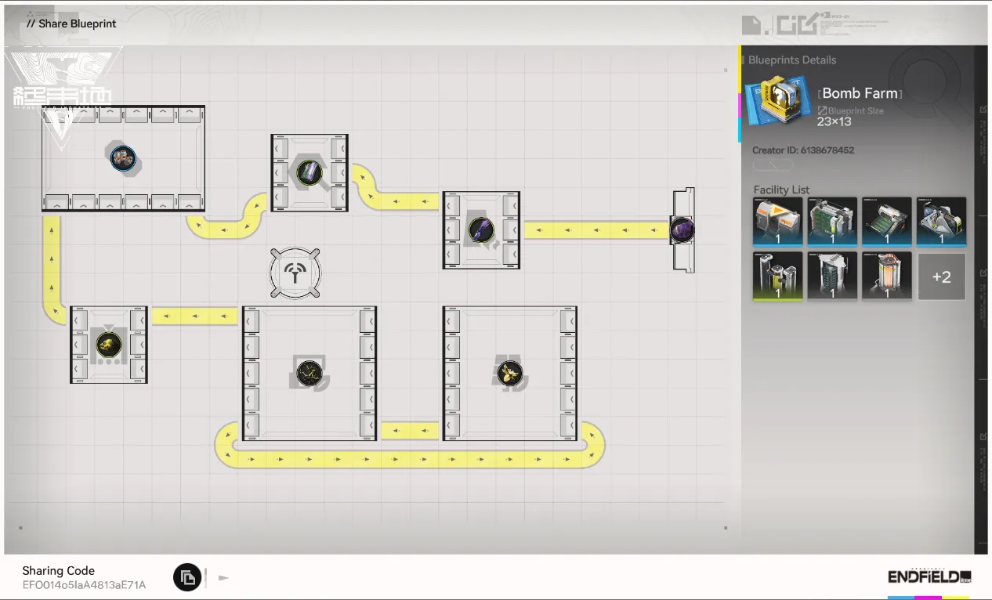Click the pill-shaped badge under Creator ID
This screenshot has width=992, height=600.
click(x=773, y=166)
